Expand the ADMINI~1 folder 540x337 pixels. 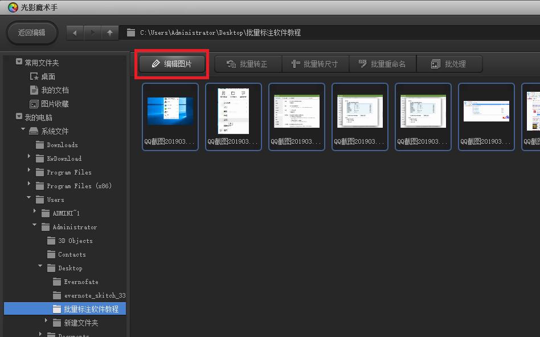[35, 211]
